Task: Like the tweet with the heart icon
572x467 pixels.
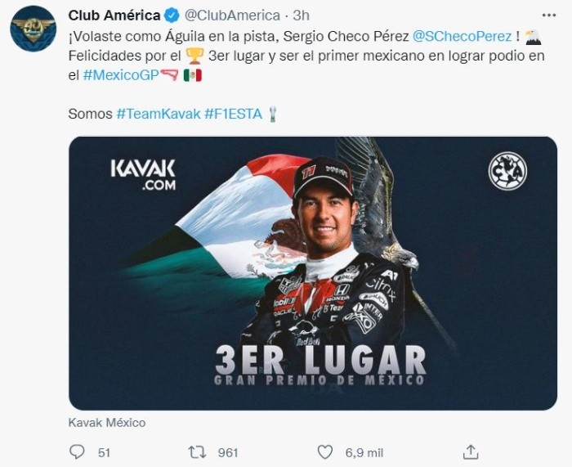Action: click(325, 451)
